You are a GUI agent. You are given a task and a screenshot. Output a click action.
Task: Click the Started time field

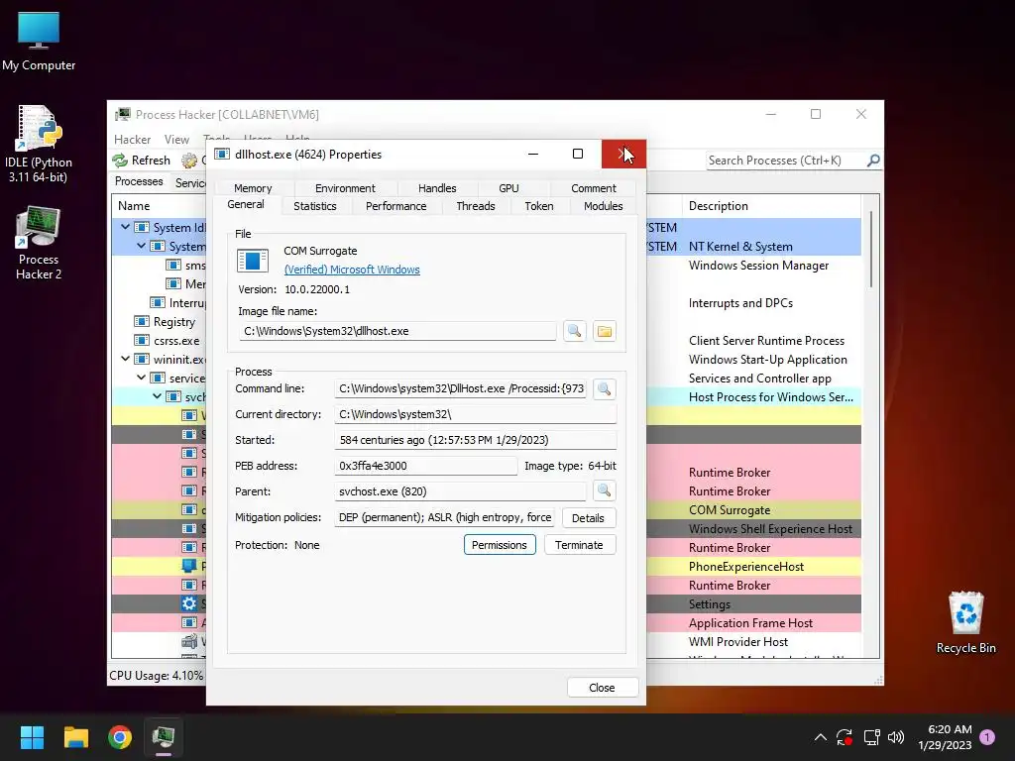coord(475,440)
